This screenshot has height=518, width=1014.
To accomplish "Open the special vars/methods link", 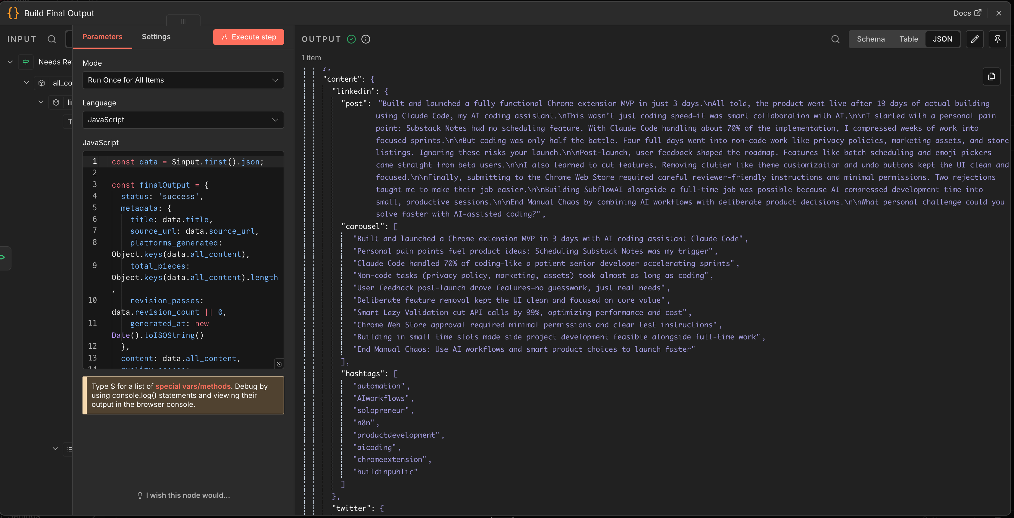I will coord(193,386).
